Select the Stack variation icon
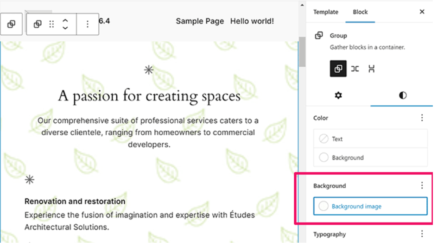The width and height of the screenshot is (444, 252). 372,69
